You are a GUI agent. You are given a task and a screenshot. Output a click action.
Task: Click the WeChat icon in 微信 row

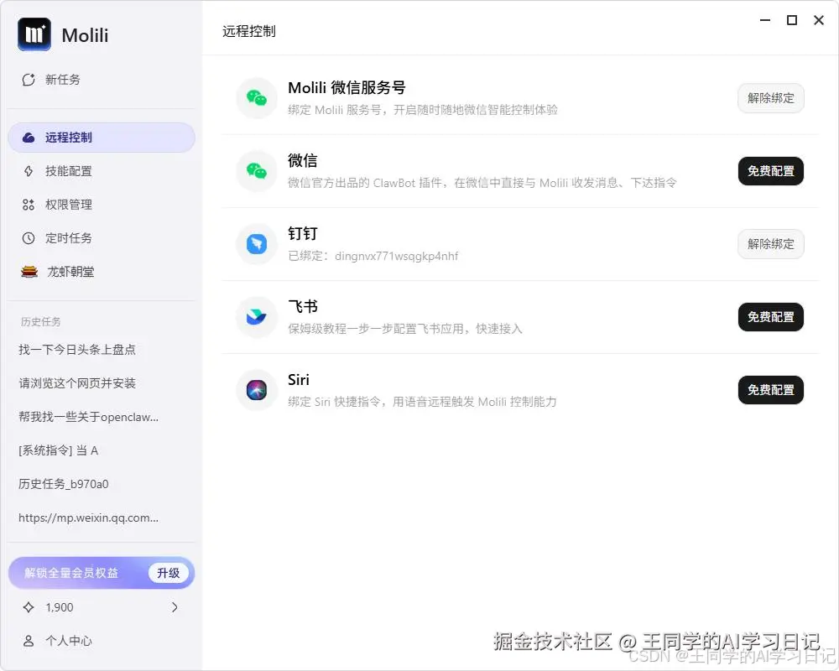coord(257,171)
